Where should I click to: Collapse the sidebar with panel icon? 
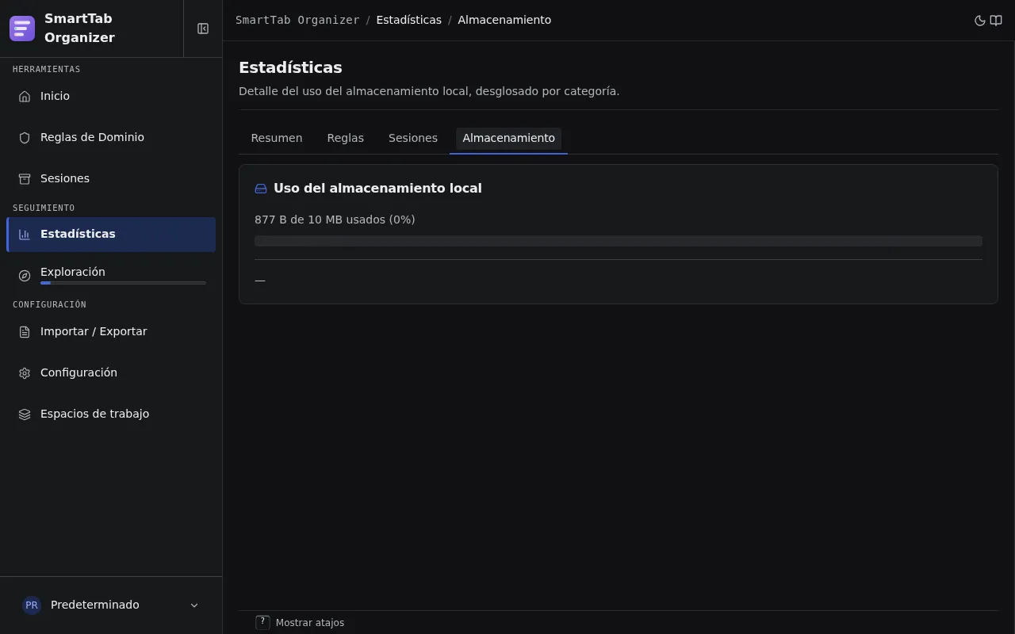(203, 29)
